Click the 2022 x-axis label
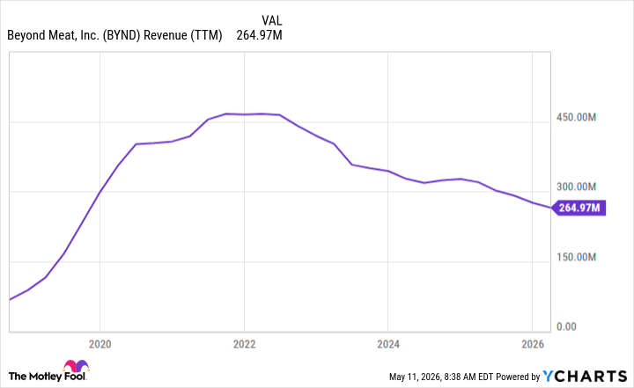 tap(244, 344)
